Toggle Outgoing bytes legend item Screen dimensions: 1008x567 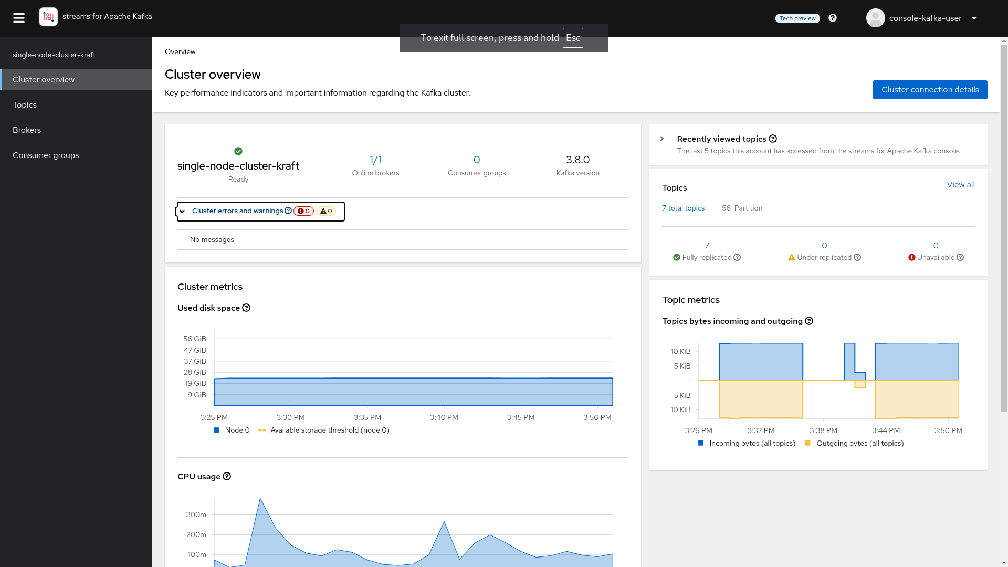pyautogui.click(x=854, y=444)
